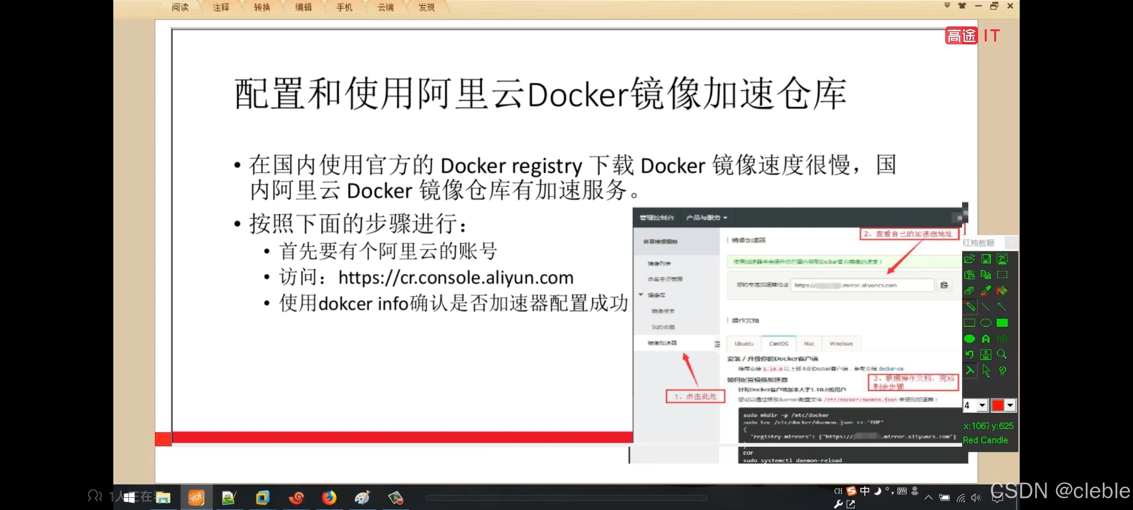Select the Arrow line drawing tool

[x=1002, y=307]
